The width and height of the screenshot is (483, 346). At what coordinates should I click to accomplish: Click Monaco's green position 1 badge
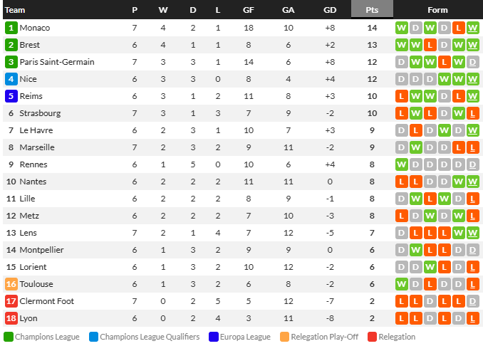click(x=11, y=28)
